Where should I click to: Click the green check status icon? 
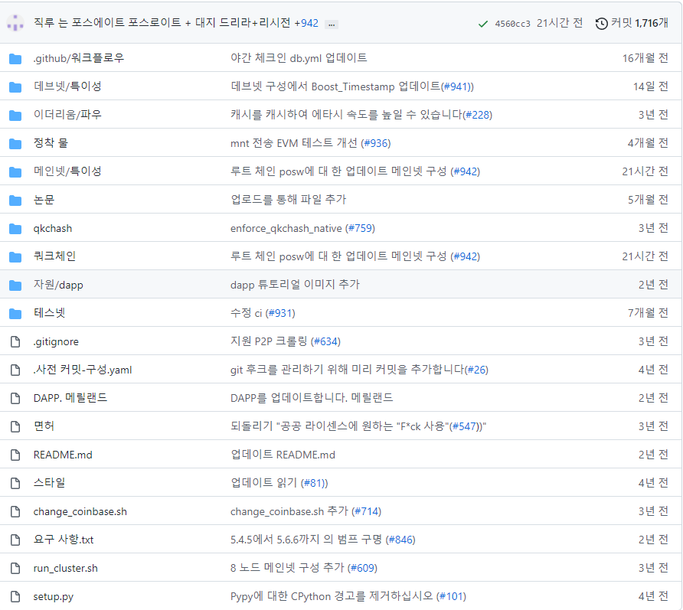coord(482,24)
